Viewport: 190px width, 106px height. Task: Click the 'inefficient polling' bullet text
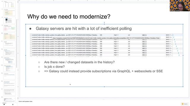pos(84,29)
